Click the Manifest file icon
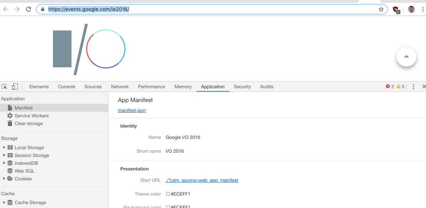 point(10,108)
